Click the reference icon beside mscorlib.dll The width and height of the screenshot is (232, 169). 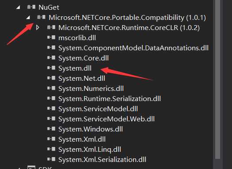51,38
